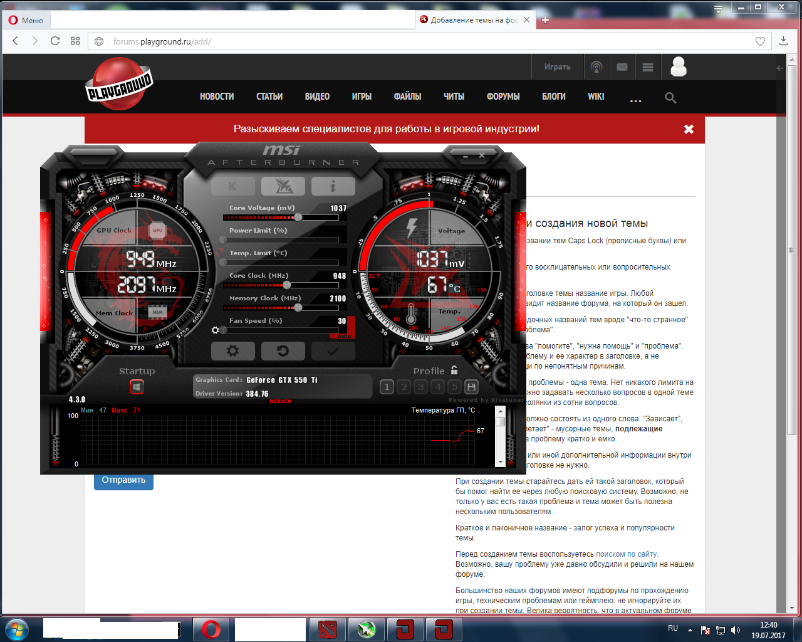Open the Opera 'Меню' dropdown

coord(26,20)
